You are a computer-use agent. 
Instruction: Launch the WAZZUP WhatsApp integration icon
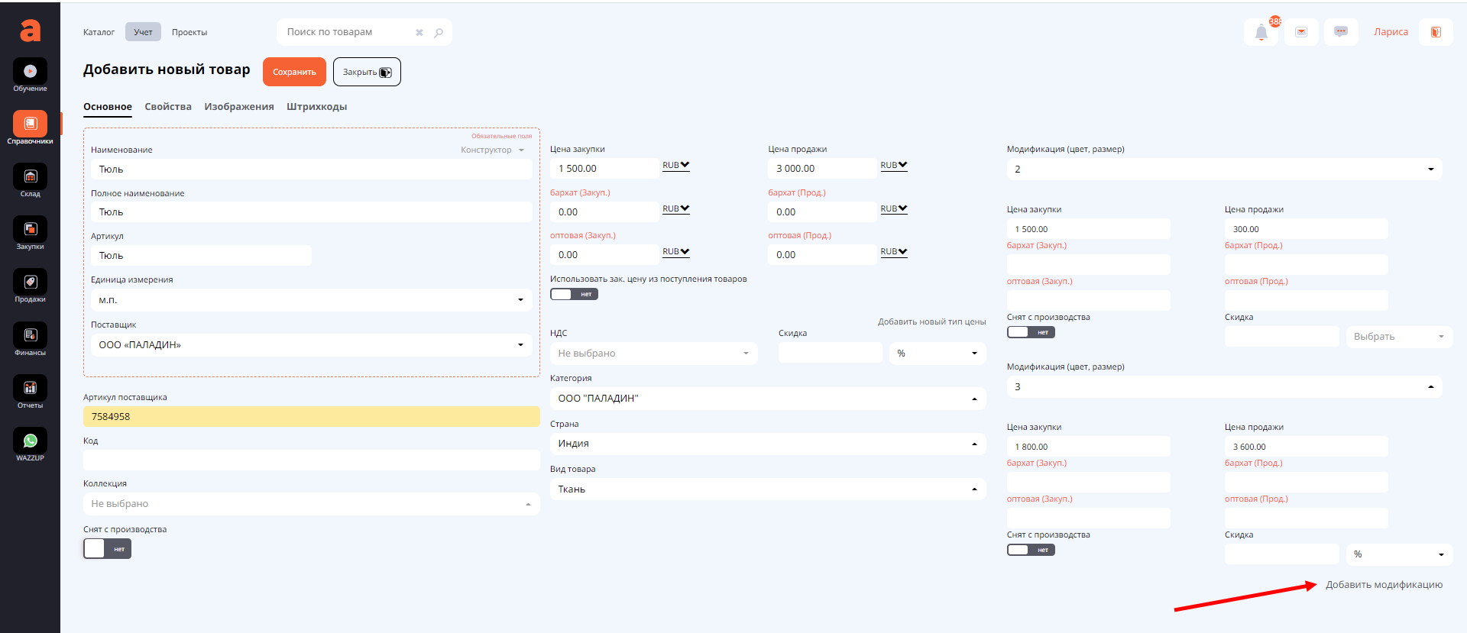30,441
